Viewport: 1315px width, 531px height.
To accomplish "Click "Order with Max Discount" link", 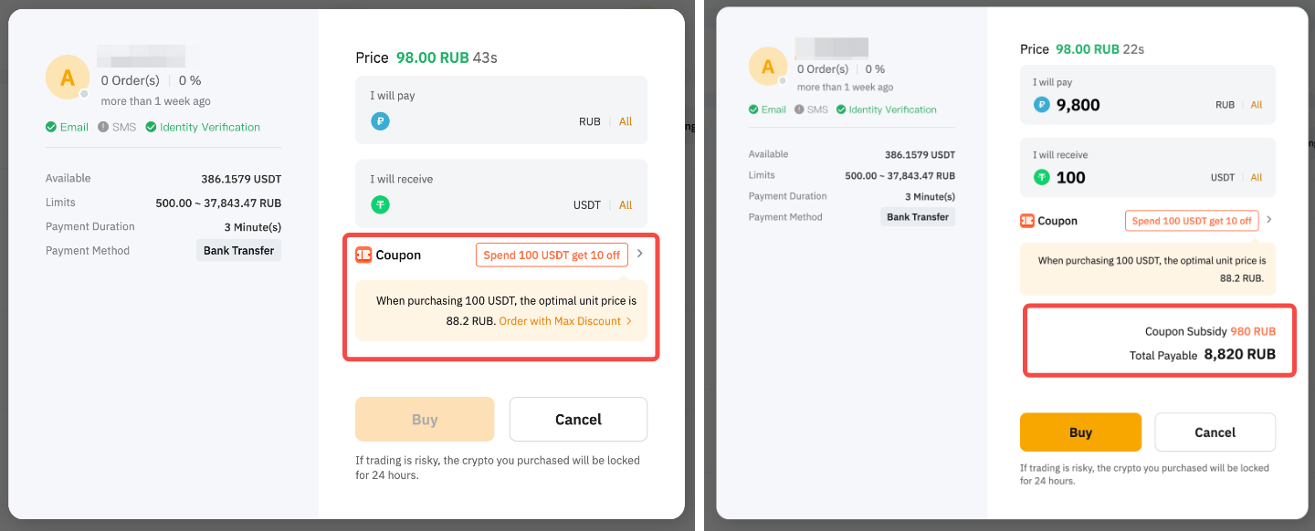I will click(x=560, y=321).
